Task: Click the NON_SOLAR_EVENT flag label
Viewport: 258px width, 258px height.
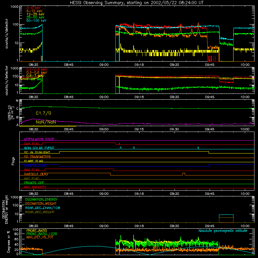Action: click(39, 148)
